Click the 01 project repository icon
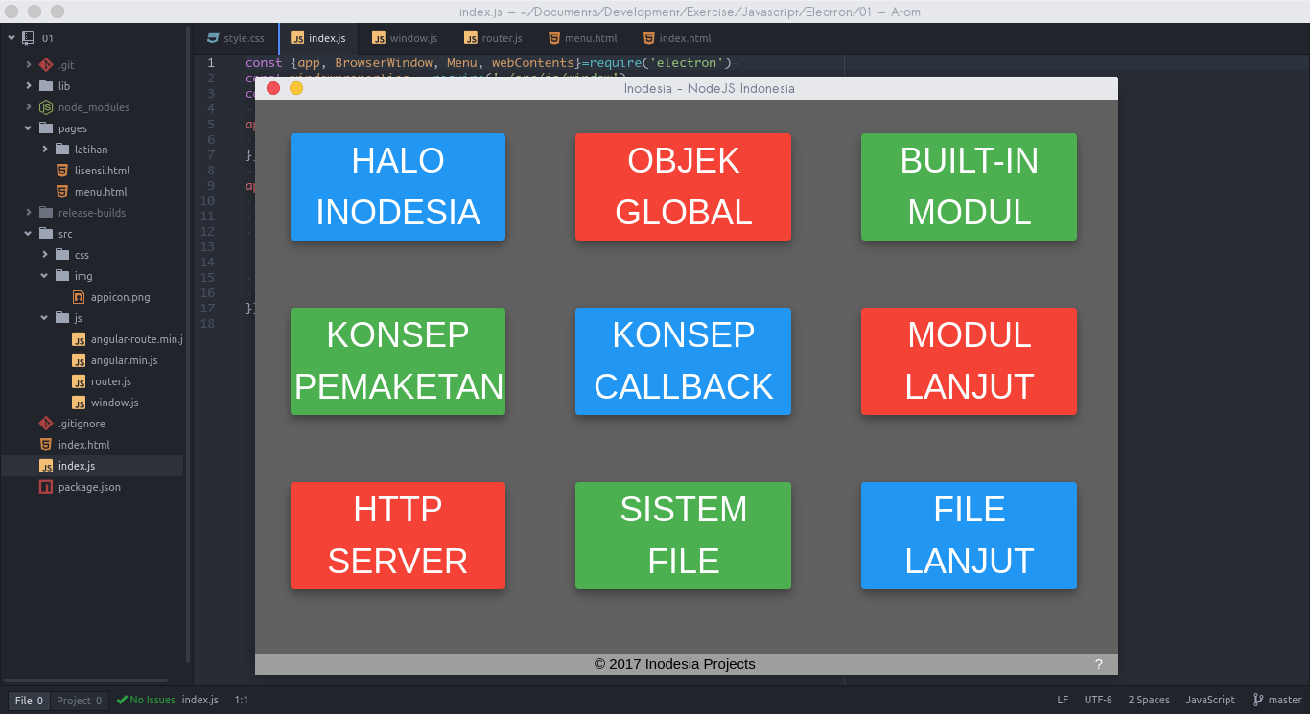Viewport: 1310px width, 714px height. (28, 38)
